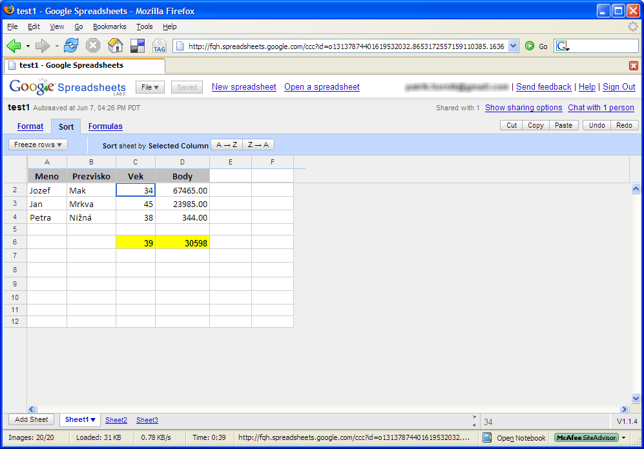This screenshot has height=449, width=644.
Task: Click the TAG toolbar icon
Action: tap(160, 46)
